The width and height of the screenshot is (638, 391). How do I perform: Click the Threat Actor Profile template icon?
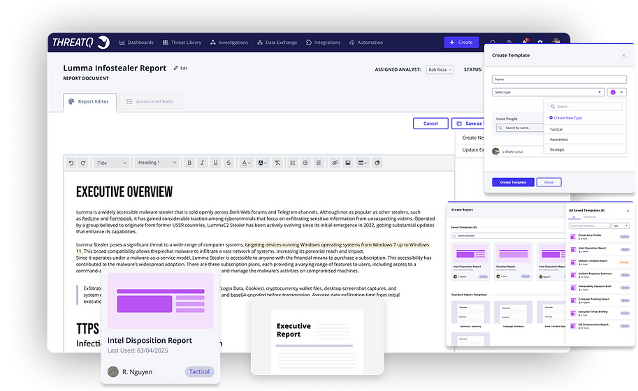(573, 237)
